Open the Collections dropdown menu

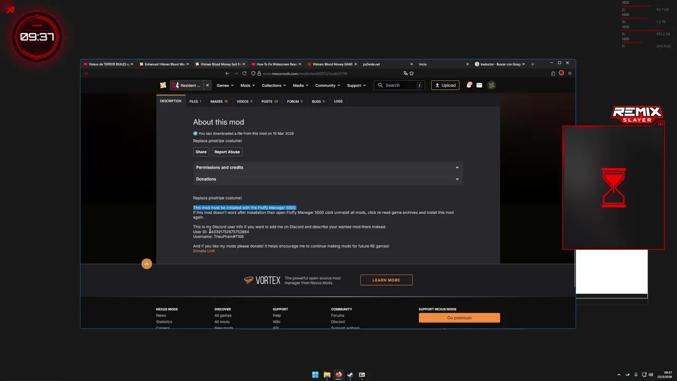pyautogui.click(x=273, y=85)
